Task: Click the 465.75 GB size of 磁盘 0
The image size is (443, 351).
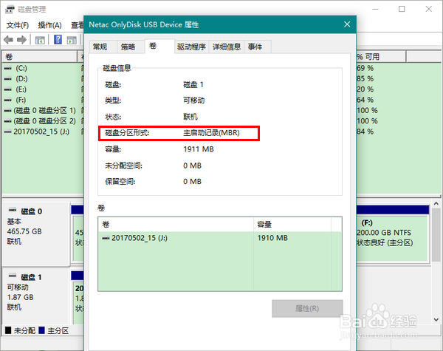Action: click(x=24, y=231)
